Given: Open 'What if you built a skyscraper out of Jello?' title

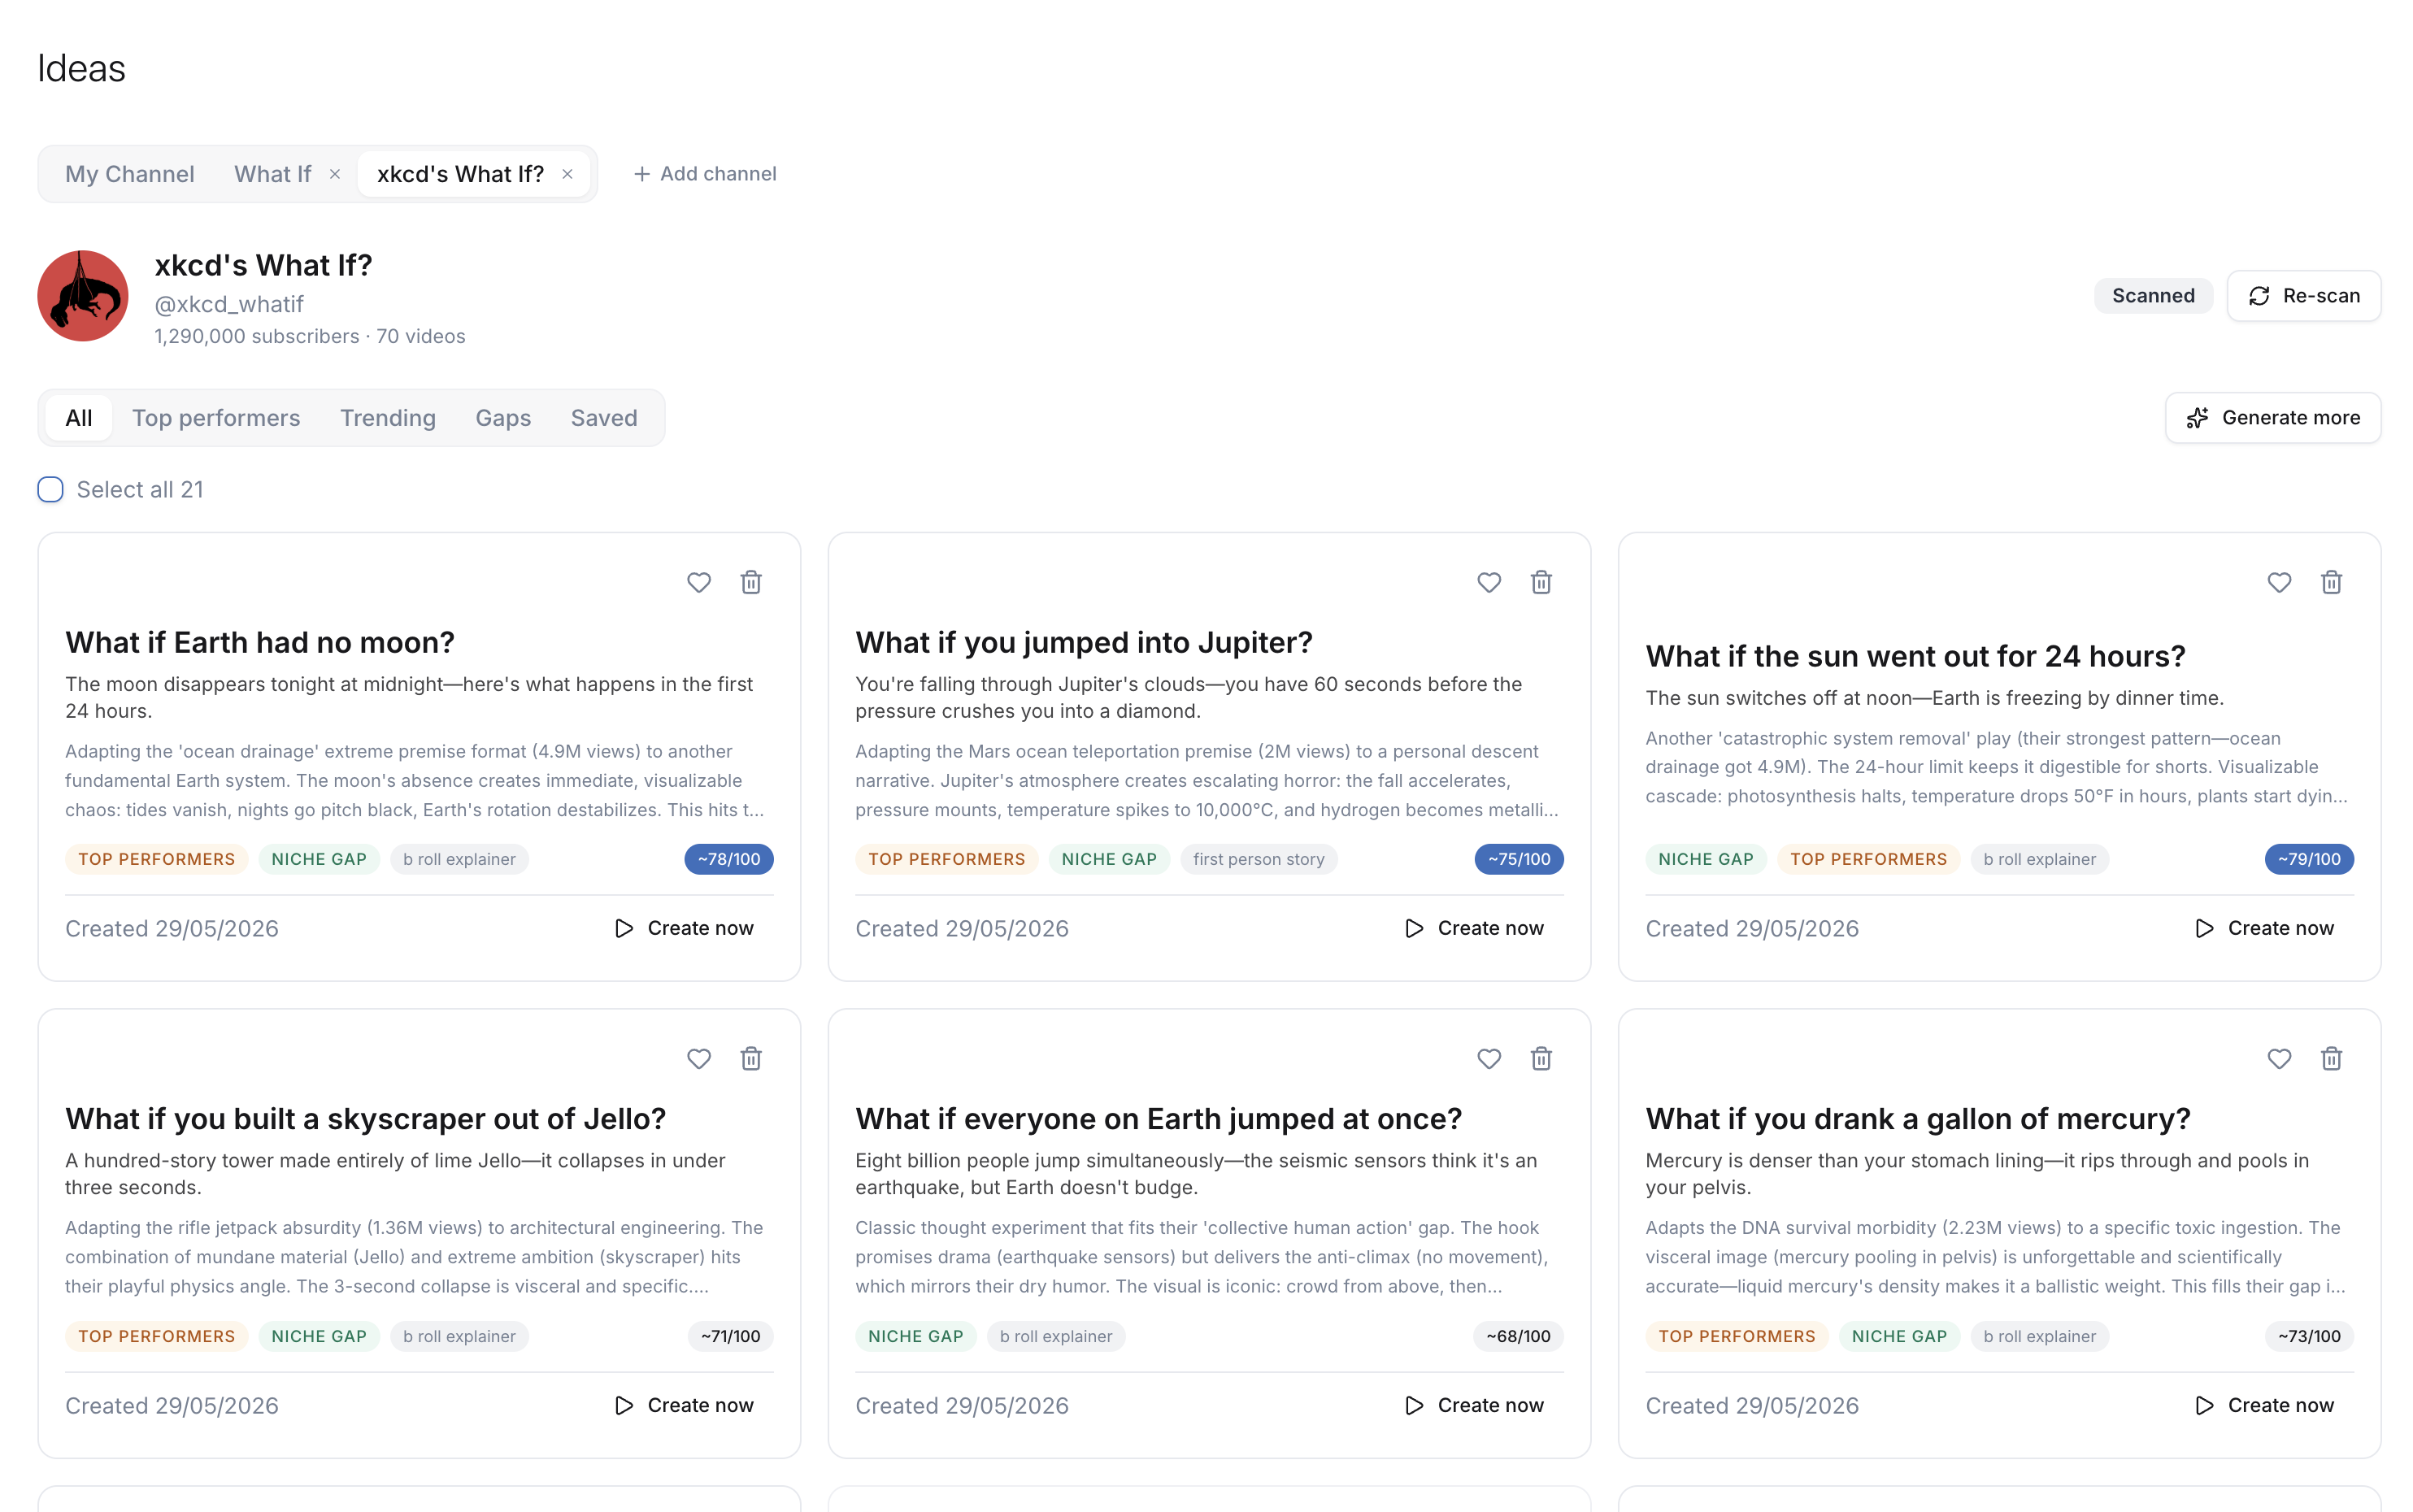Looking at the screenshot, I should [366, 1119].
